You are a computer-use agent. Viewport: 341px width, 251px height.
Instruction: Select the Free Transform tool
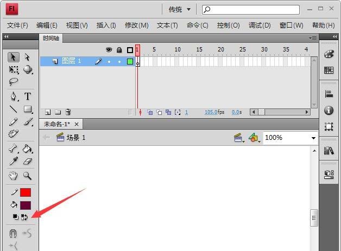pos(14,69)
